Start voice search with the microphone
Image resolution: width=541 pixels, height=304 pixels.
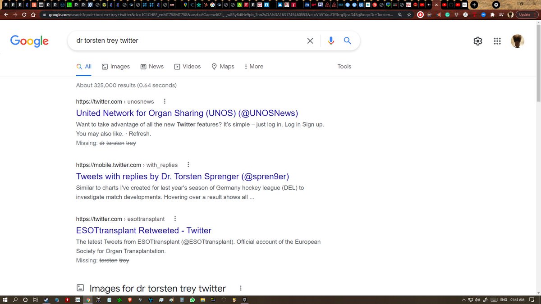pyautogui.click(x=331, y=41)
